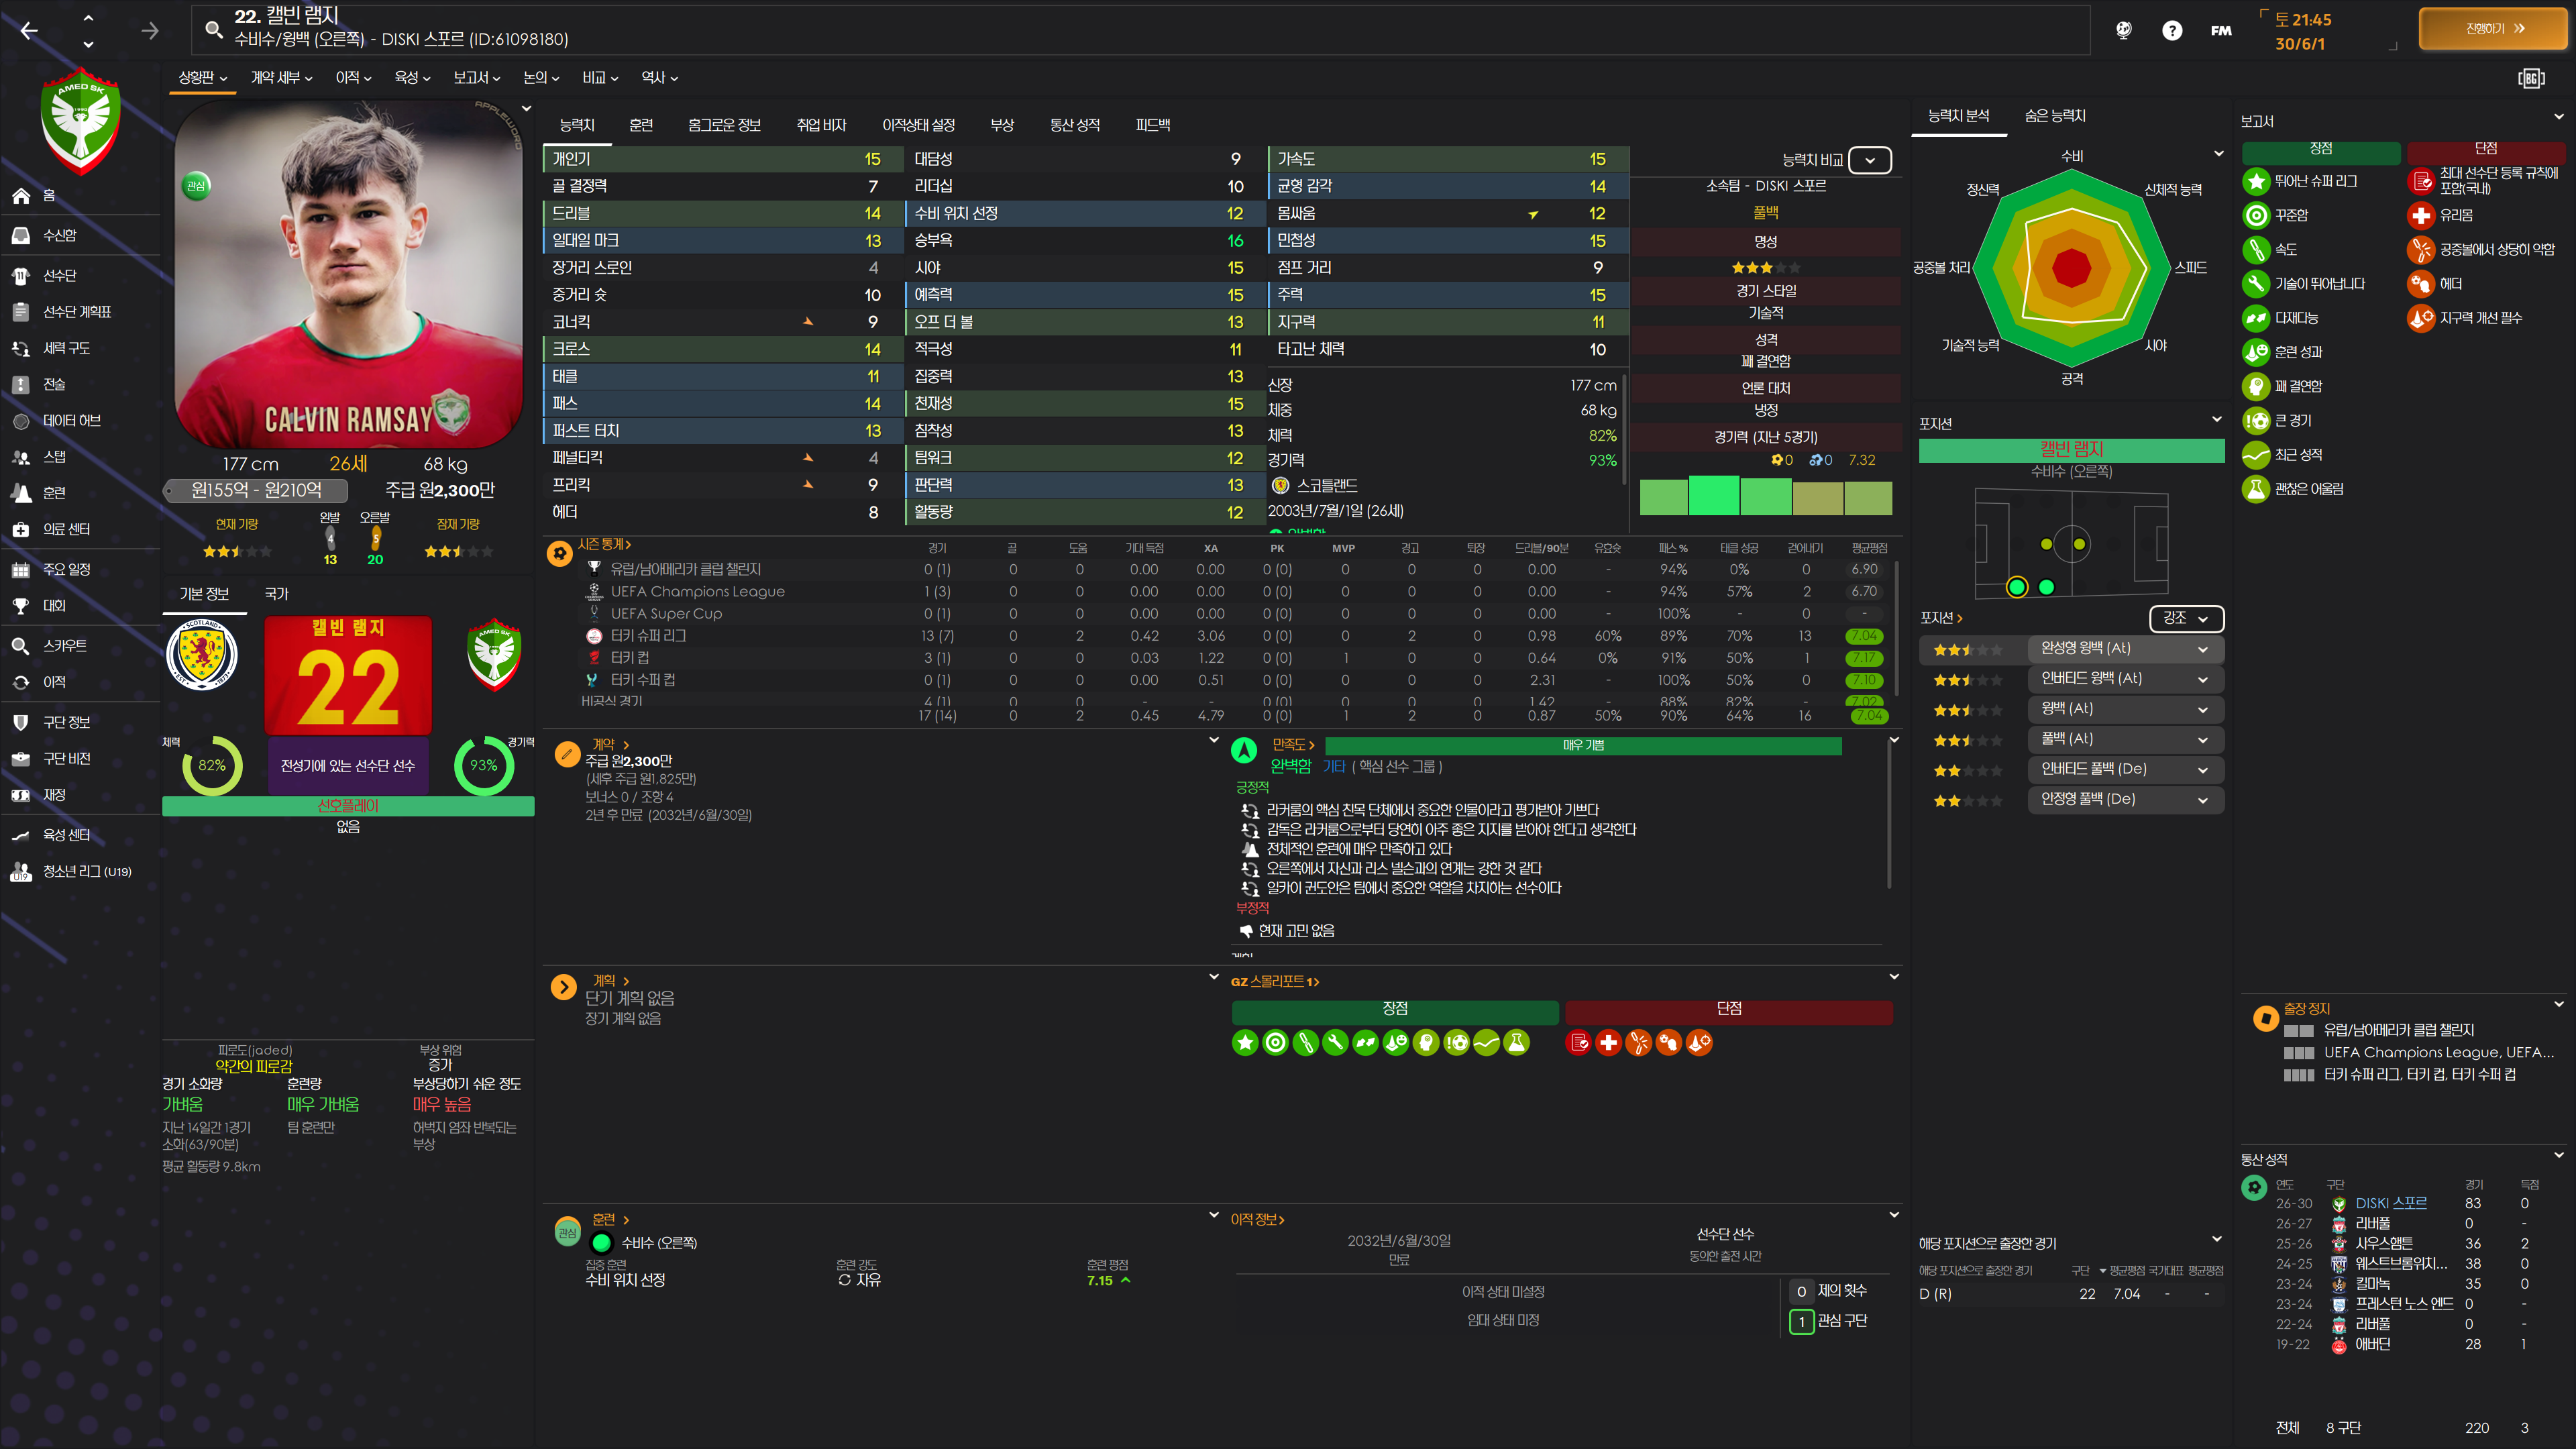Open the 계약 세부 menu
2576x1449 pixels.
(x=281, y=78)
